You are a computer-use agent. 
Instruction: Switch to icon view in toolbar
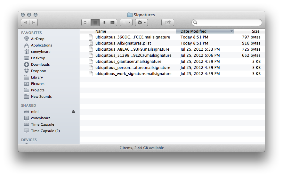86,22
